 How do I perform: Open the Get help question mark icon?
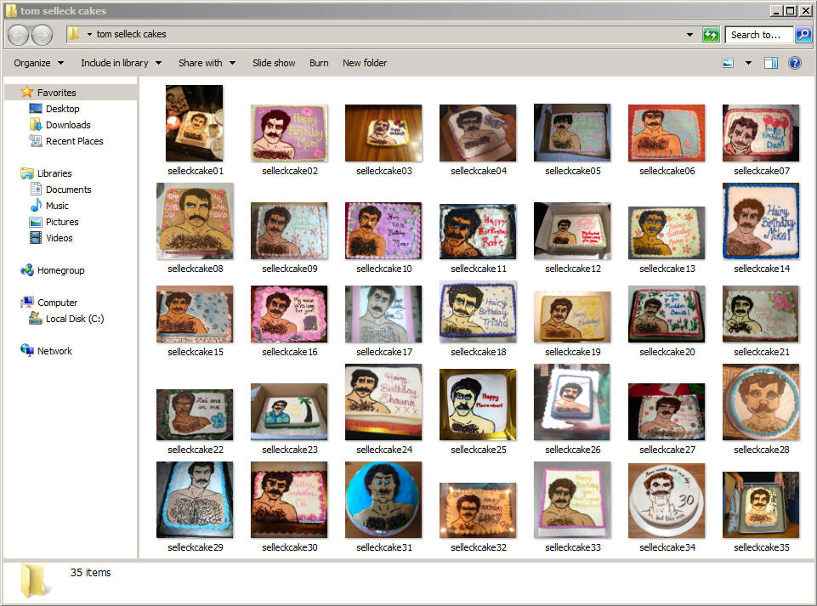(795, 63)
